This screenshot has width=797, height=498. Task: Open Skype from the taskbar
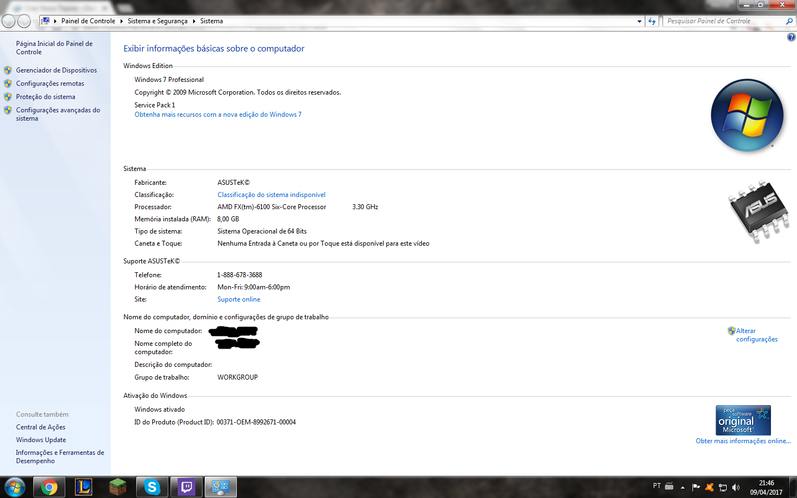coord(152,487)
